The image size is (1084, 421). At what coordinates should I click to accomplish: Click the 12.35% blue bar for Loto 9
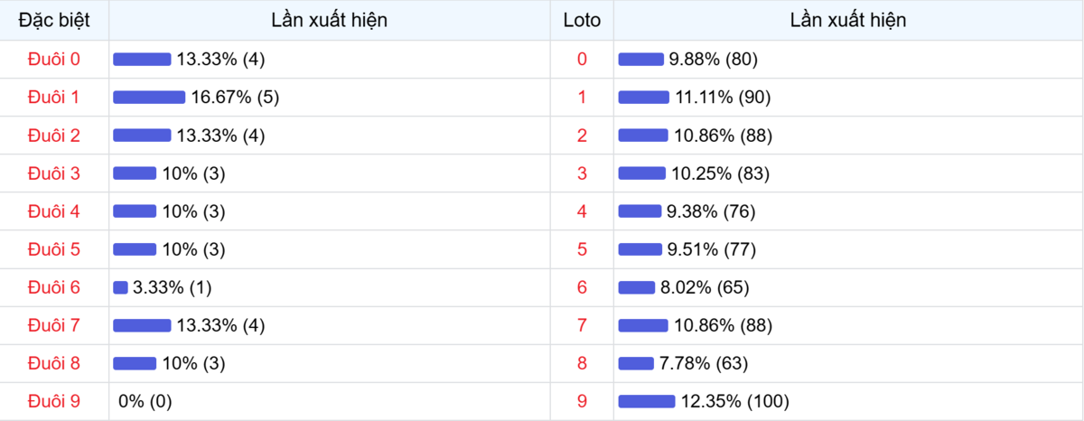point(647,401)
